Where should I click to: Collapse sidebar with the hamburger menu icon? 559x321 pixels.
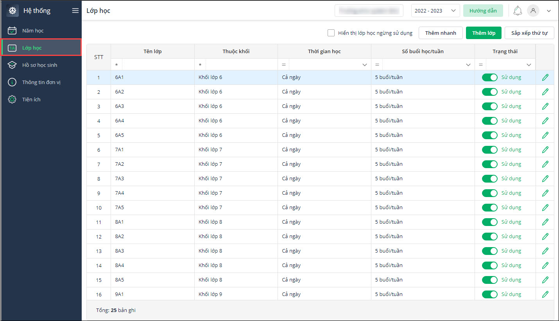point(75,11)
